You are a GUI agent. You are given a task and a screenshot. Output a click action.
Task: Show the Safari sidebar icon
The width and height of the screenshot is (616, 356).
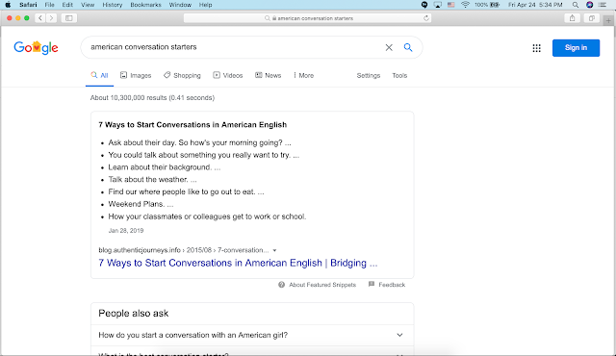coord(68,18)
